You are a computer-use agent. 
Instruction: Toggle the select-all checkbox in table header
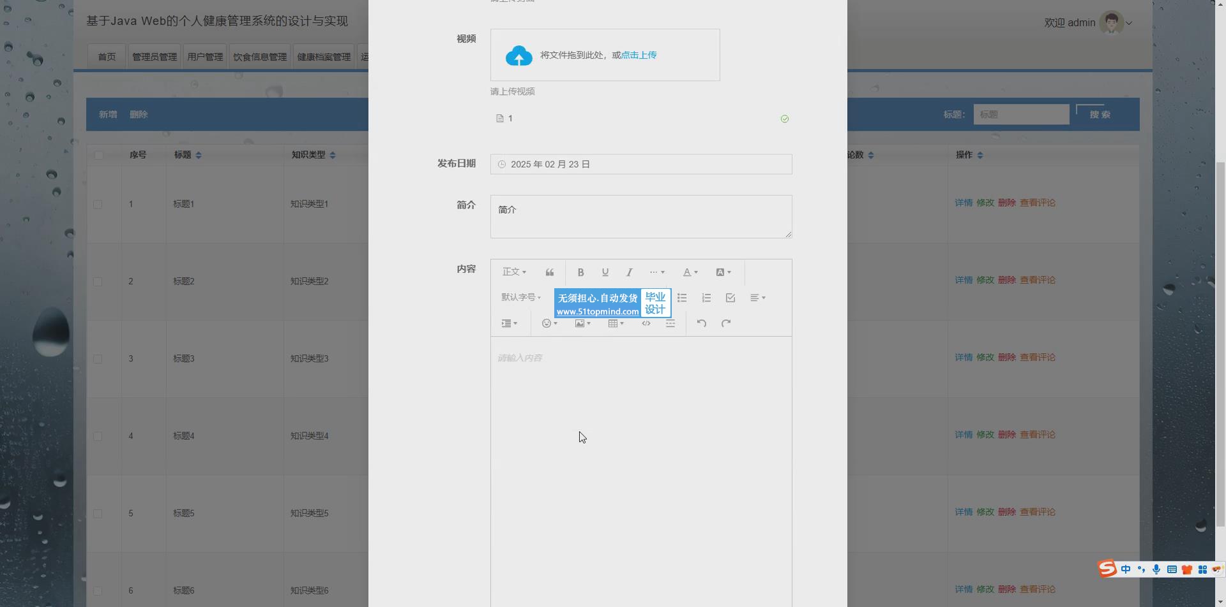98,155
